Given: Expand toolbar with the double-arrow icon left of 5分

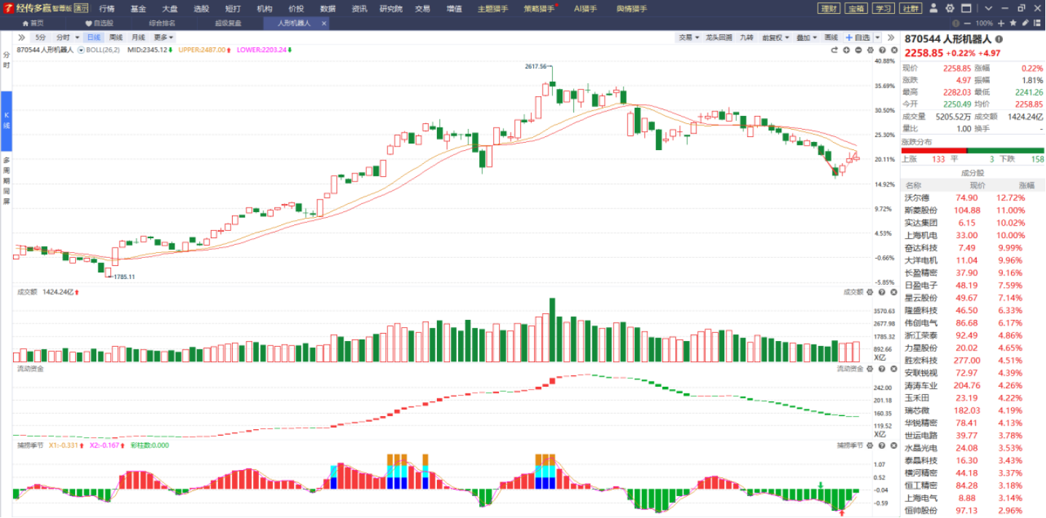Looking at the screenshot, I should tap(22, 37).
